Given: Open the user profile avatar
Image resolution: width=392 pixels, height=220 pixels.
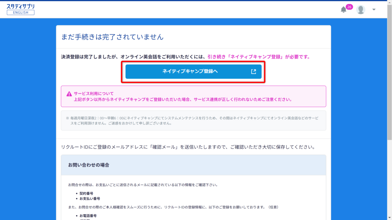Looking at the screenshot, I should point(361,10).
